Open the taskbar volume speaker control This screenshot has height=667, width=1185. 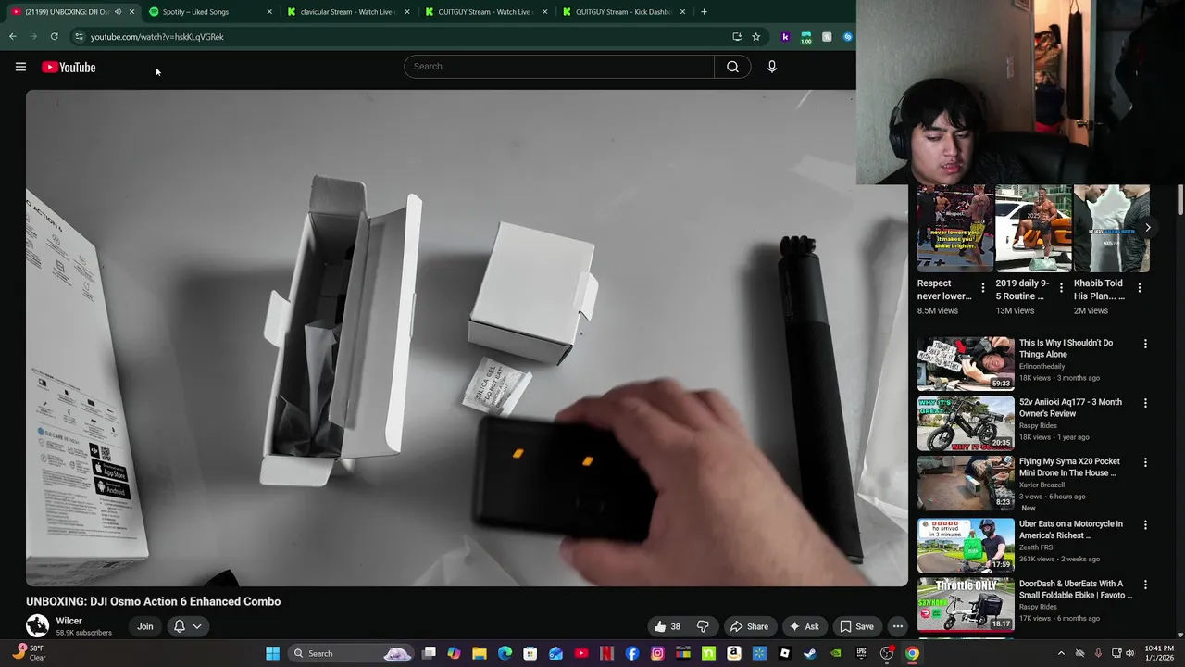(x=1129, y=653)
